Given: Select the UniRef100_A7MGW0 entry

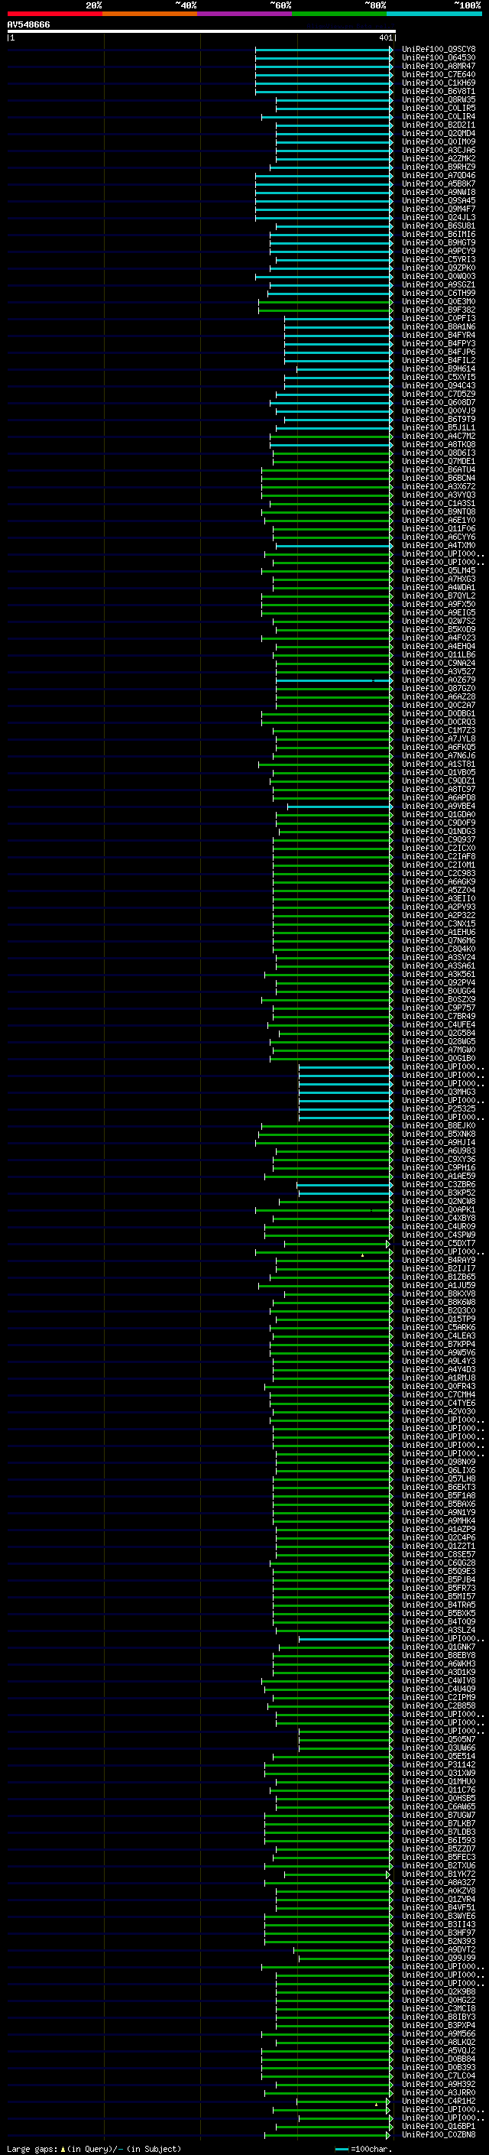Looking at the screenshot, I should pos(439,1049).
